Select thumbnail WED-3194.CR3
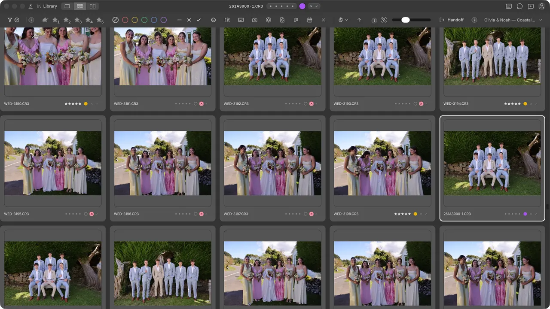The width and height of the screenshot is (550, 309). pyautogui.click(x=492, y=56)
